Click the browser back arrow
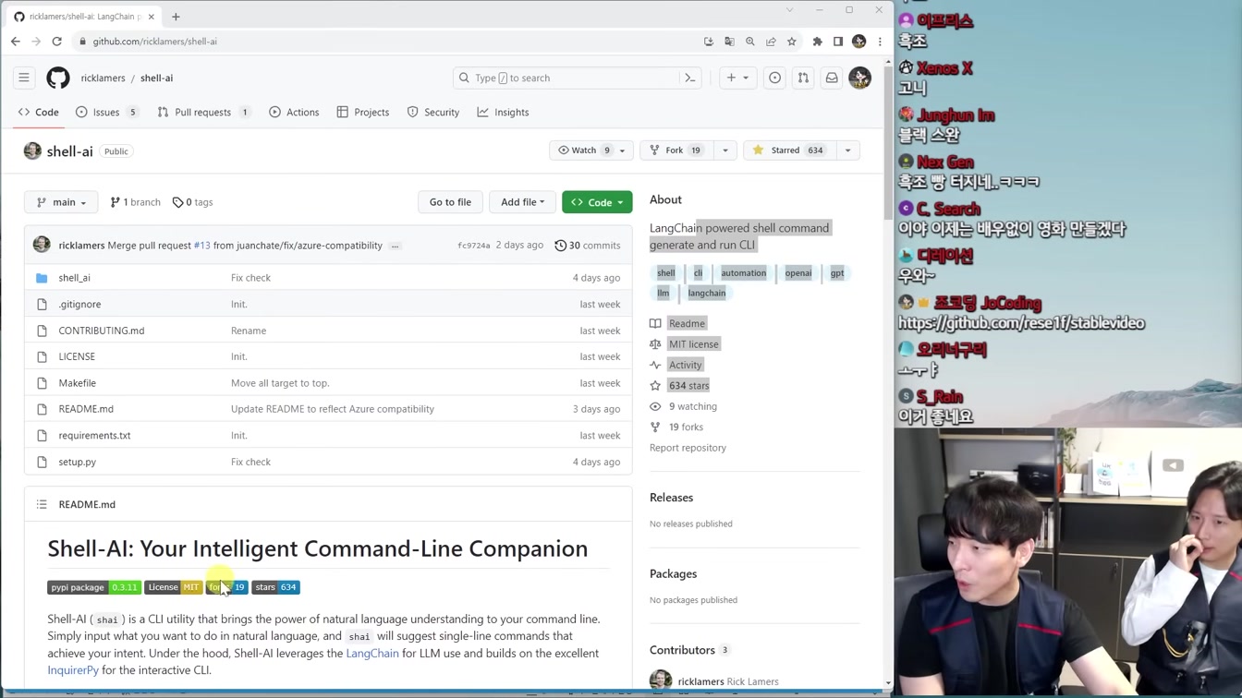The height and width of the screenshot is (698, 1242). (16, 42)
